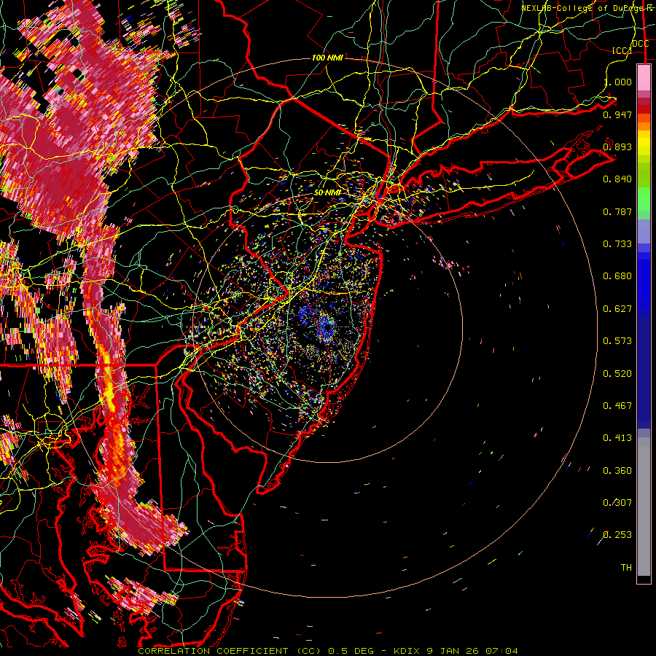This screenshot has width=656, height=656.
Task: Click the 0.520 scale value
Action: click(617, 374)
